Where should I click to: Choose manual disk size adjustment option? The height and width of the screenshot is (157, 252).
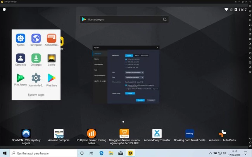click(x=126, y=89)
